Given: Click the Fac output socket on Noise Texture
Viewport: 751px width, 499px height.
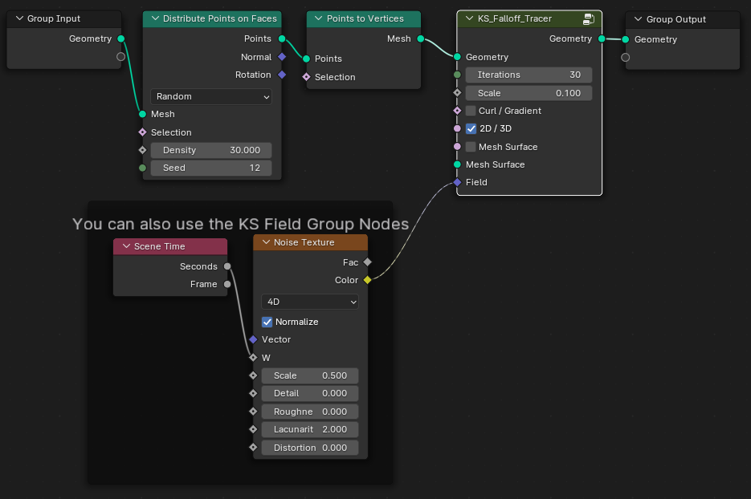Looking at the screenshot, I should click(x=367, y=262).
